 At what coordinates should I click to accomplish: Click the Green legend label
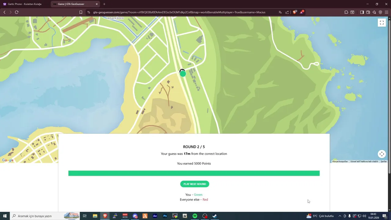tap(198, 195)
